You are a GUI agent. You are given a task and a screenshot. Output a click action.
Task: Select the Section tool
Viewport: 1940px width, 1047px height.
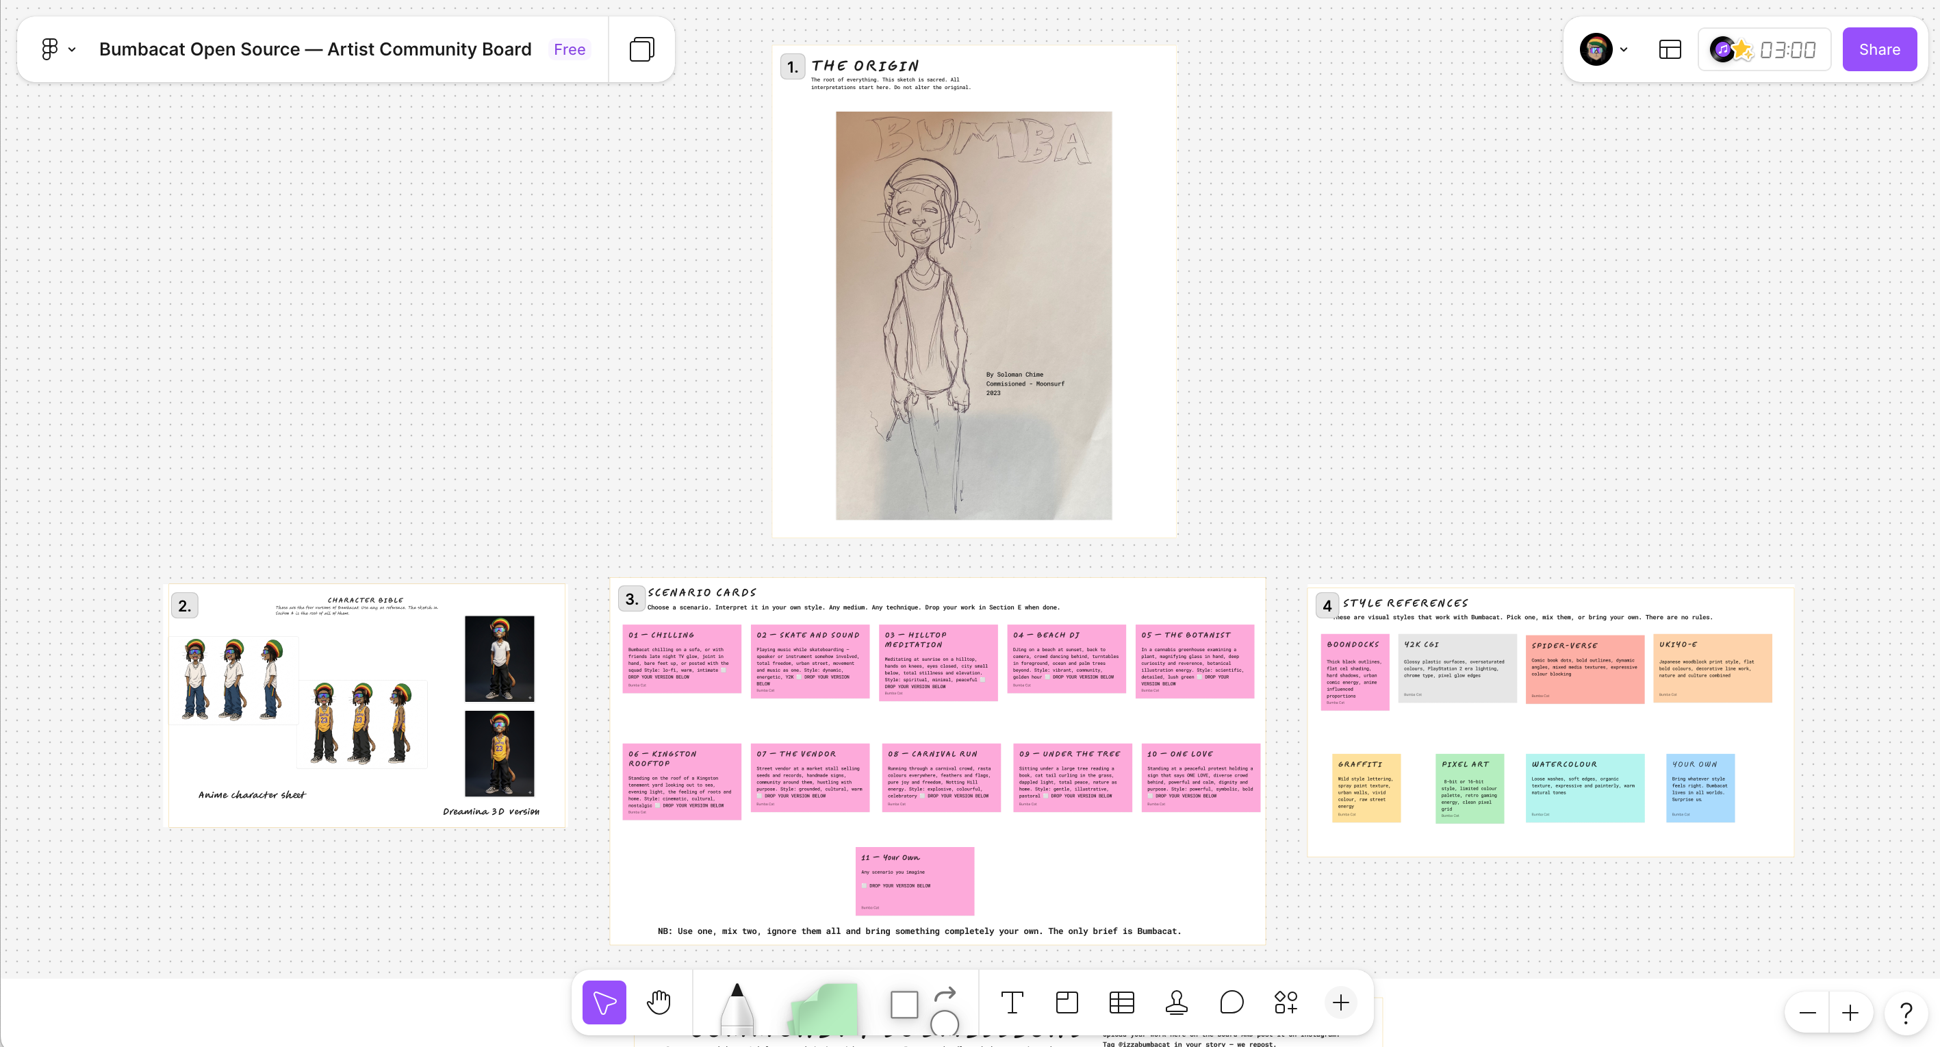1067,1002
